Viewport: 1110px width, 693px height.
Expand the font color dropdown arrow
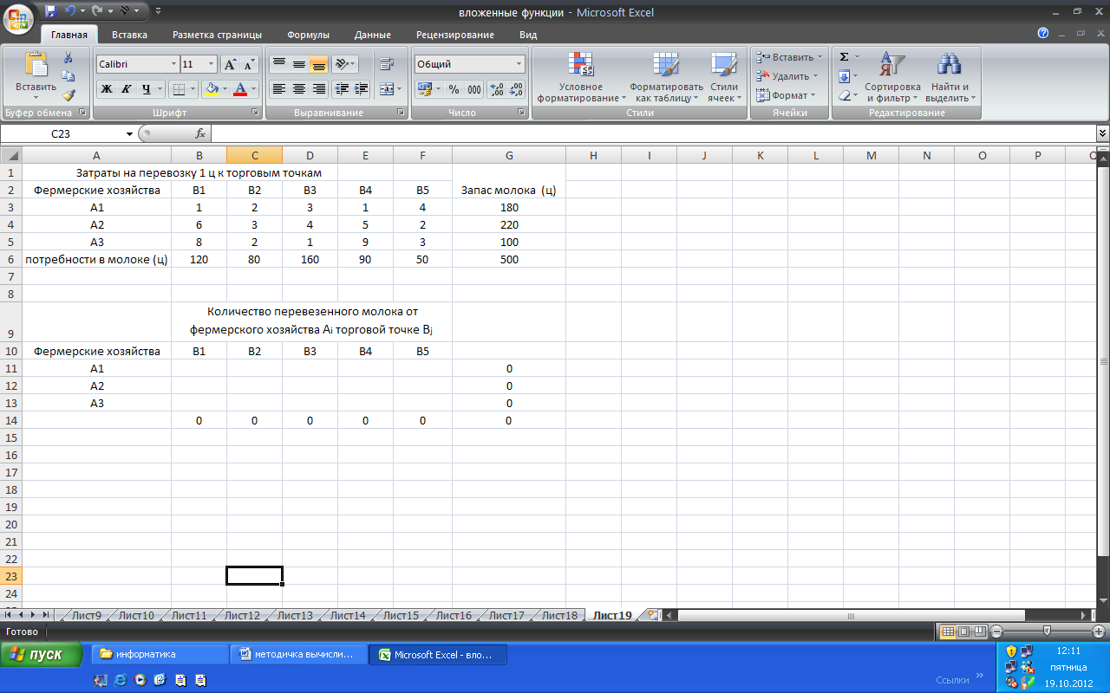[x=254, y=88]
